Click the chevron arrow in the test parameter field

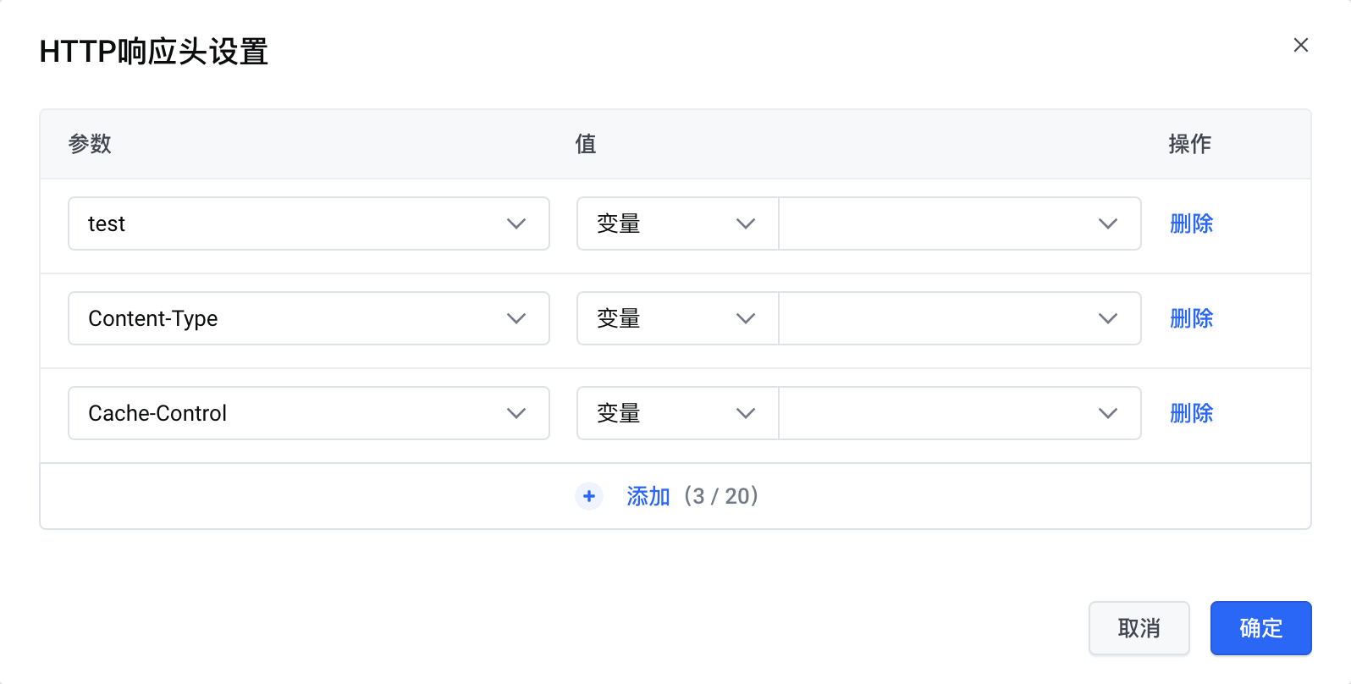pos(516,223)
